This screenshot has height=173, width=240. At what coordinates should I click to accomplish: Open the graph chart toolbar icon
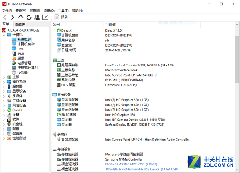click(x=45, y=17)
